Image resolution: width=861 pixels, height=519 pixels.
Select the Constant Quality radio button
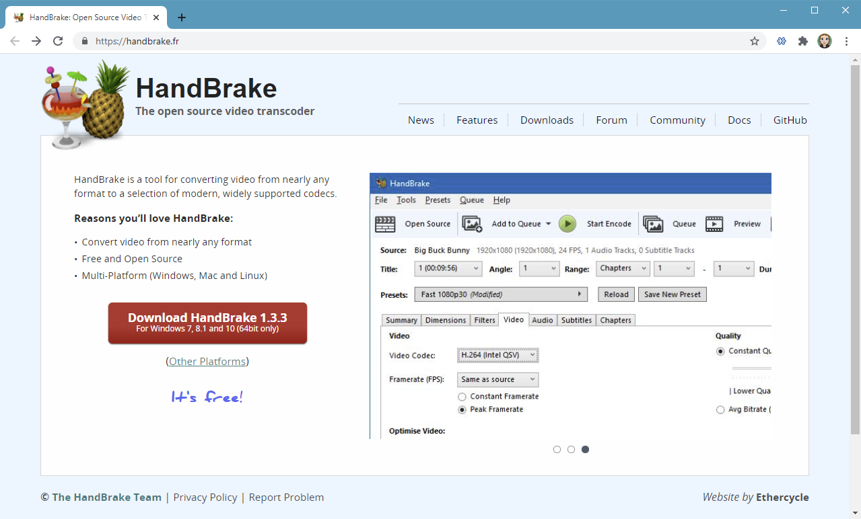point(720,351)
